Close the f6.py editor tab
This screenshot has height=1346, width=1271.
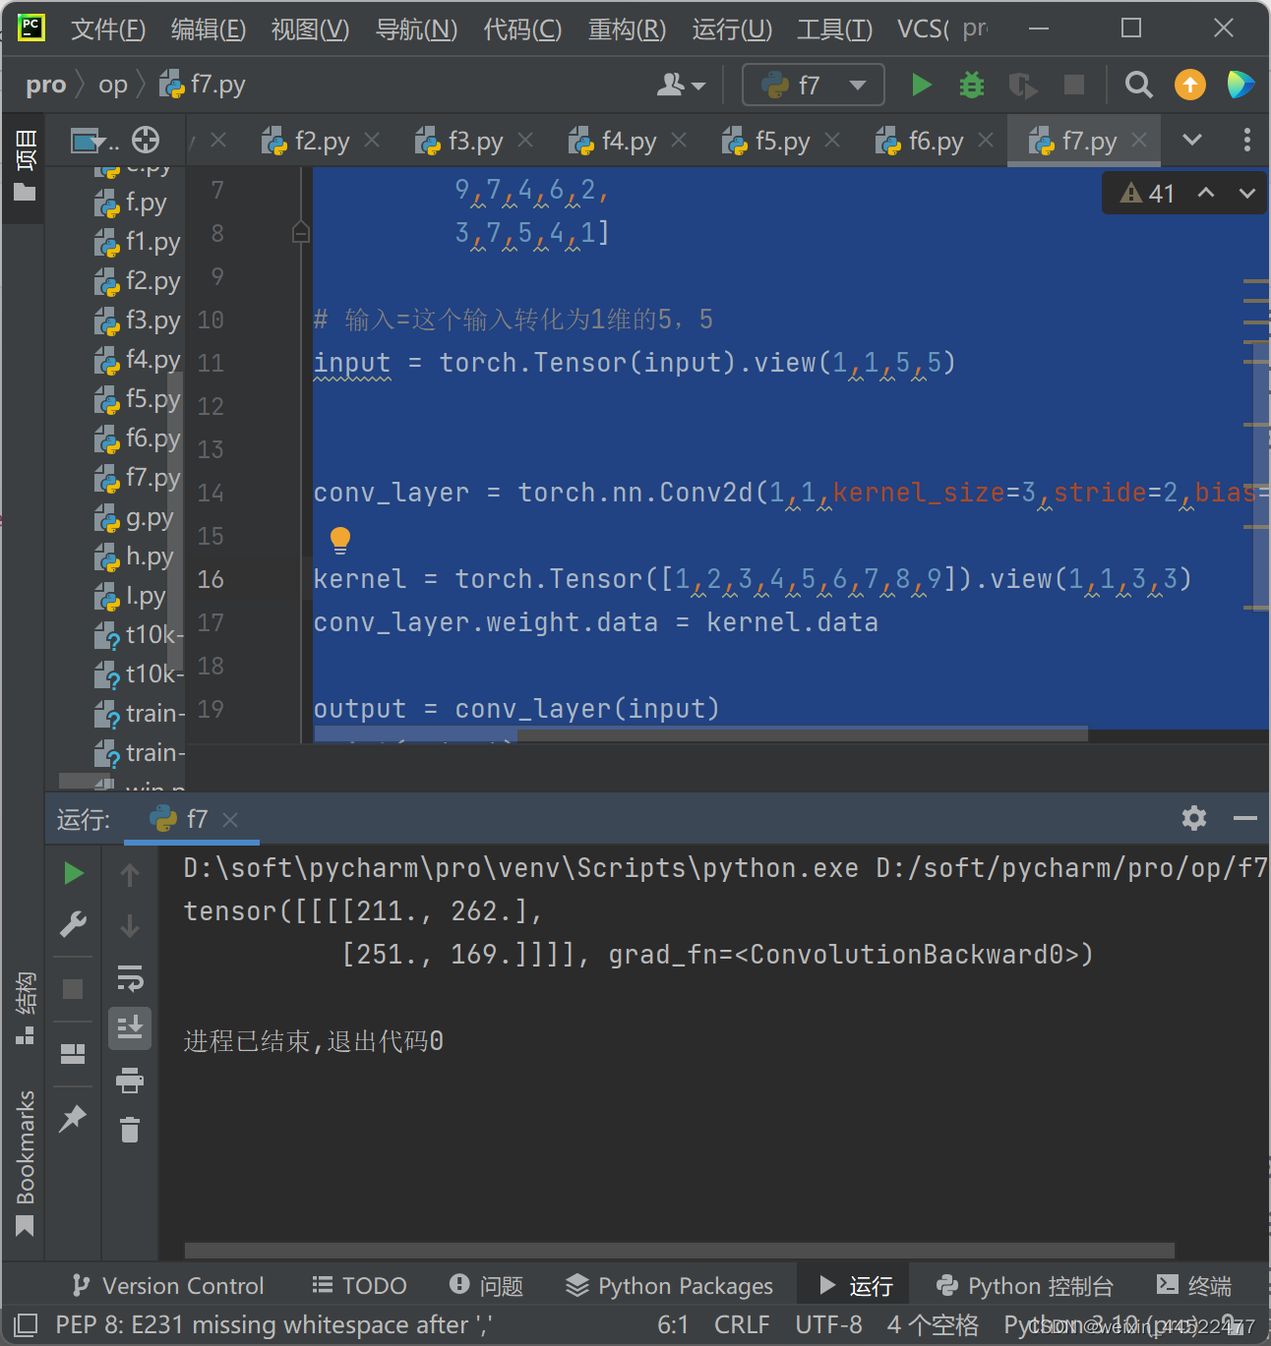986,141
